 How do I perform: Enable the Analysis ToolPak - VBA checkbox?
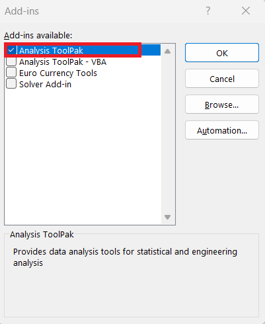tap(11, 61)
